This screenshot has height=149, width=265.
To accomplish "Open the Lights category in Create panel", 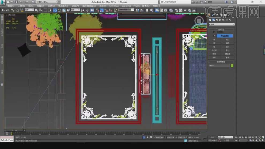I will click(x=217, y=20).
